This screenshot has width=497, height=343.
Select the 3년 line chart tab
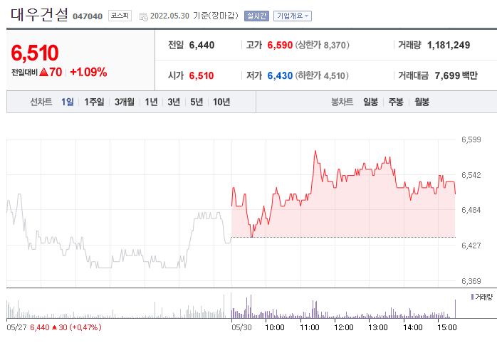(174, 102)
